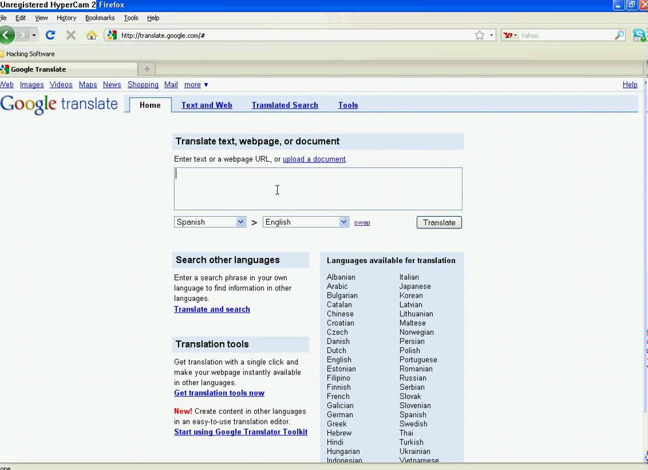Image resolution: width=648 pixels, height=470 pixels.
Task: Open the back/forward history dropdown arrow
Action: 34,35
